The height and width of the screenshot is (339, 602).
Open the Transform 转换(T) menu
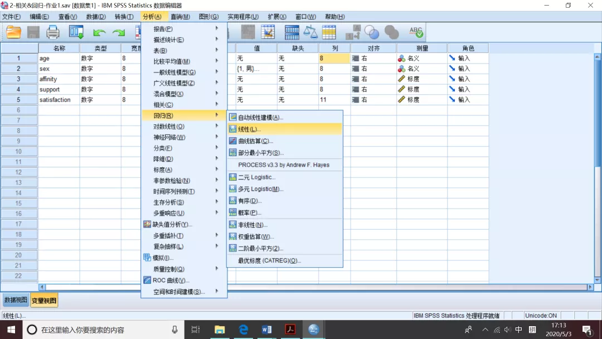pyautogui.click(x=124, y=17)
